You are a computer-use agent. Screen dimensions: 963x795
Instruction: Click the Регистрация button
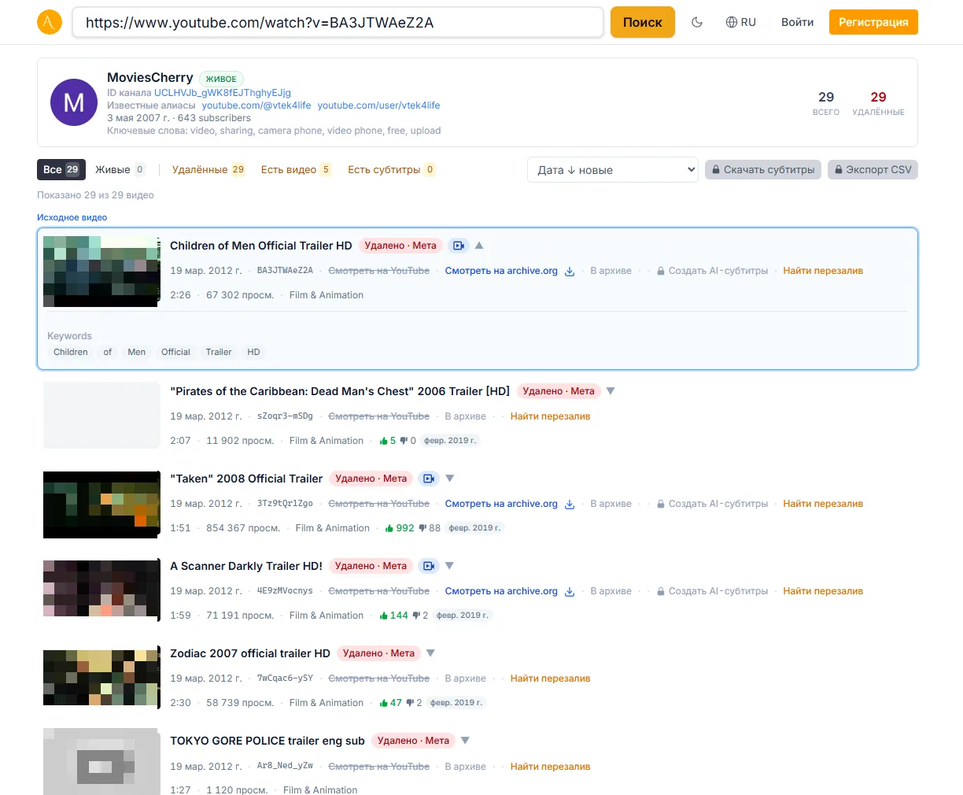click(873, 22)
